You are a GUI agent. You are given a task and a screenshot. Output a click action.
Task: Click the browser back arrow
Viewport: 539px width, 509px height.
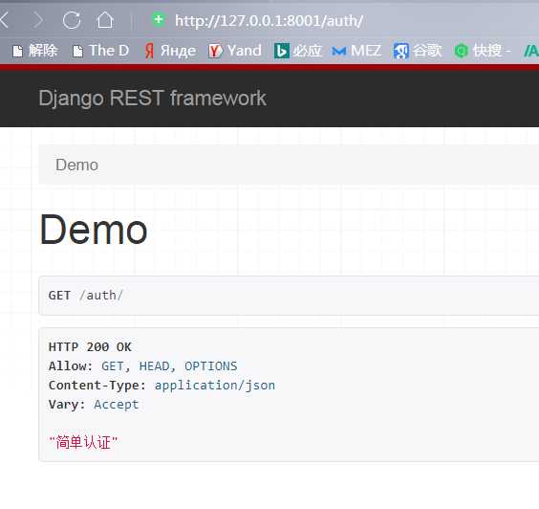(x=4, y=20)
